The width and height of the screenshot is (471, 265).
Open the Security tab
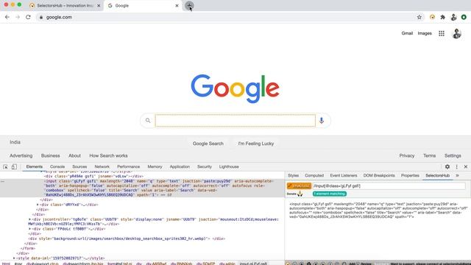pyautogui.click(x=205, y=166)
